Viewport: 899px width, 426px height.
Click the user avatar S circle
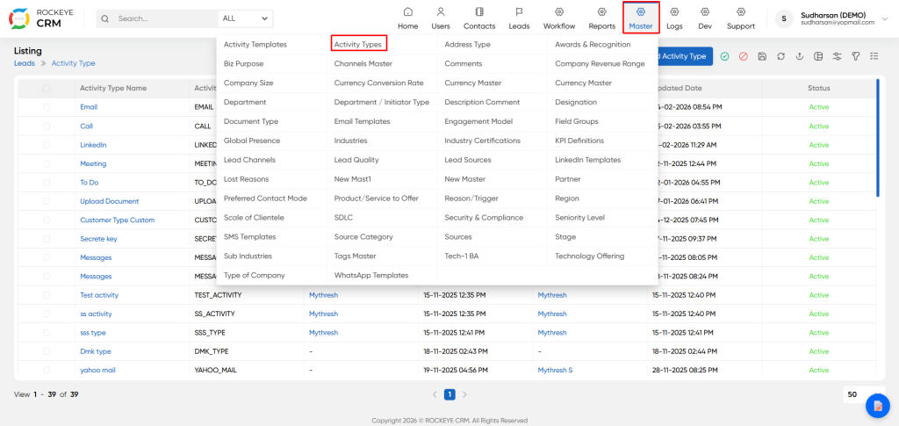click(x=784, y=18)
